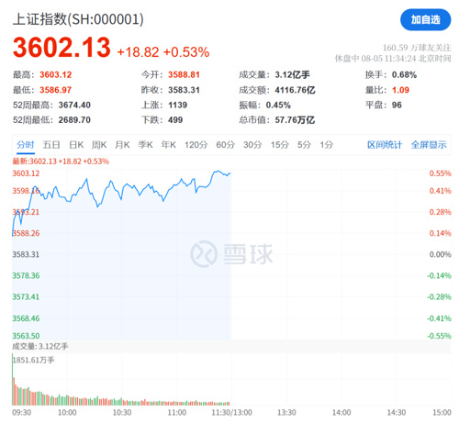
Task: Select the 年K tab
Action: tap(169, 145)
